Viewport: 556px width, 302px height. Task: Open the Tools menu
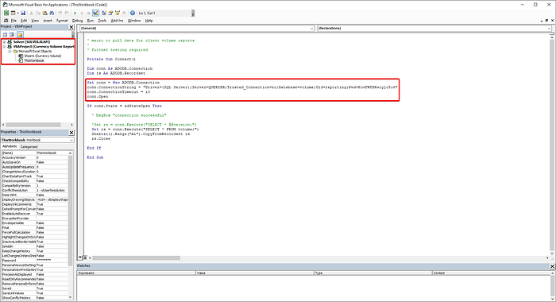102,21
